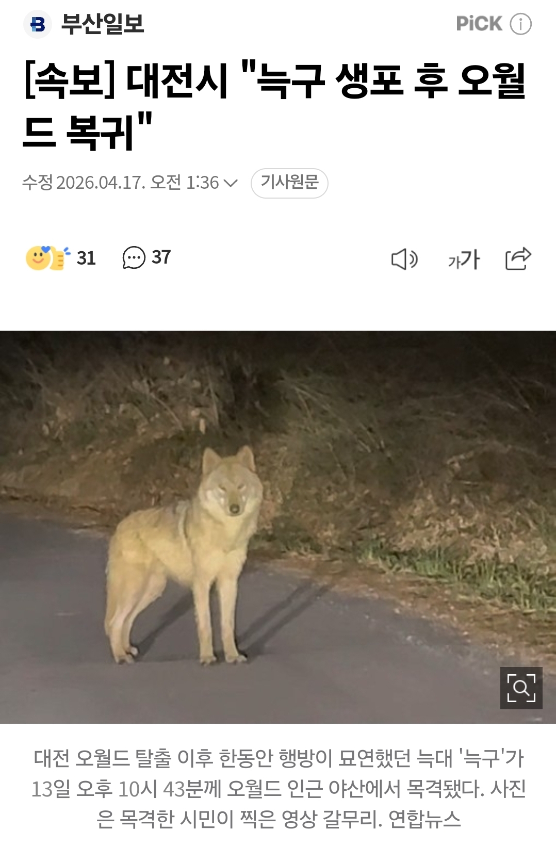Open the 부산일보 logo icon
This screenshot has height=846, width=556.
[38, 24]
